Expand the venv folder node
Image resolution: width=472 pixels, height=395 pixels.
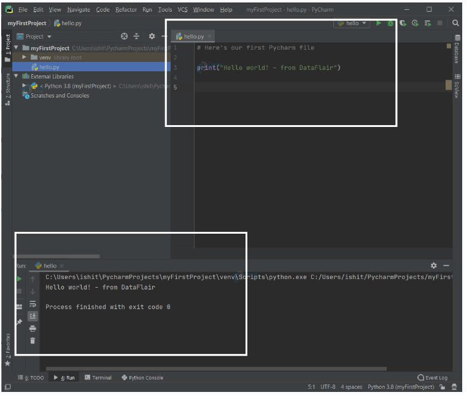25,57
